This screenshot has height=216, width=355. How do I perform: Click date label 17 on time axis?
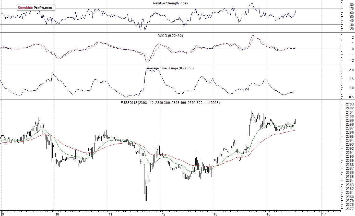[324, 214]
